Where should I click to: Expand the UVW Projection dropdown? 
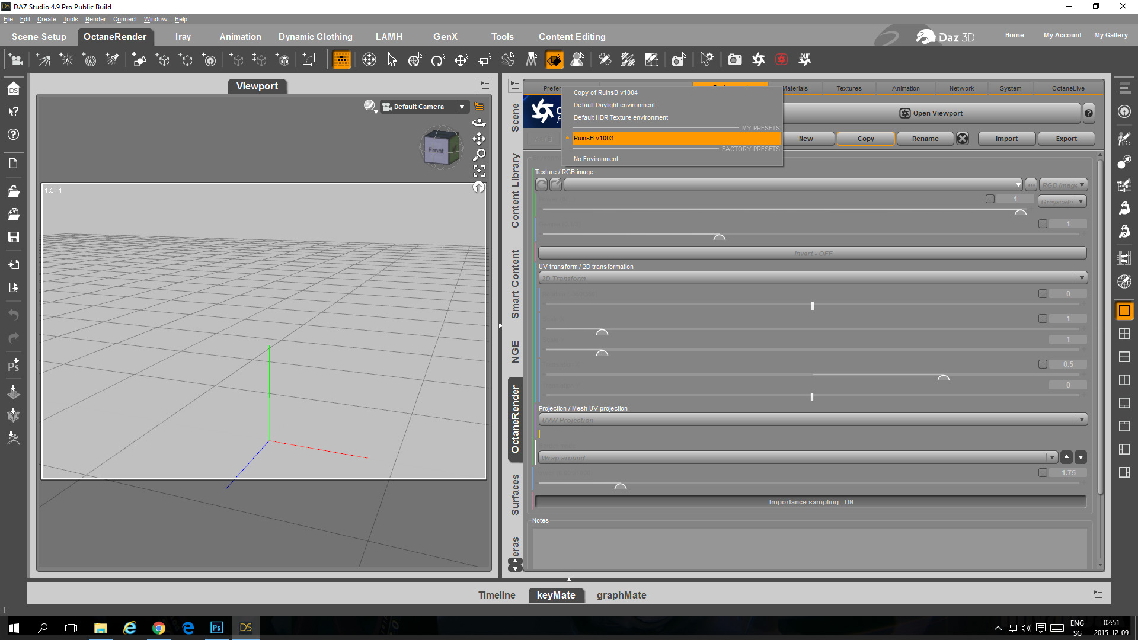pyautogui.click(x=1081, y=420)
